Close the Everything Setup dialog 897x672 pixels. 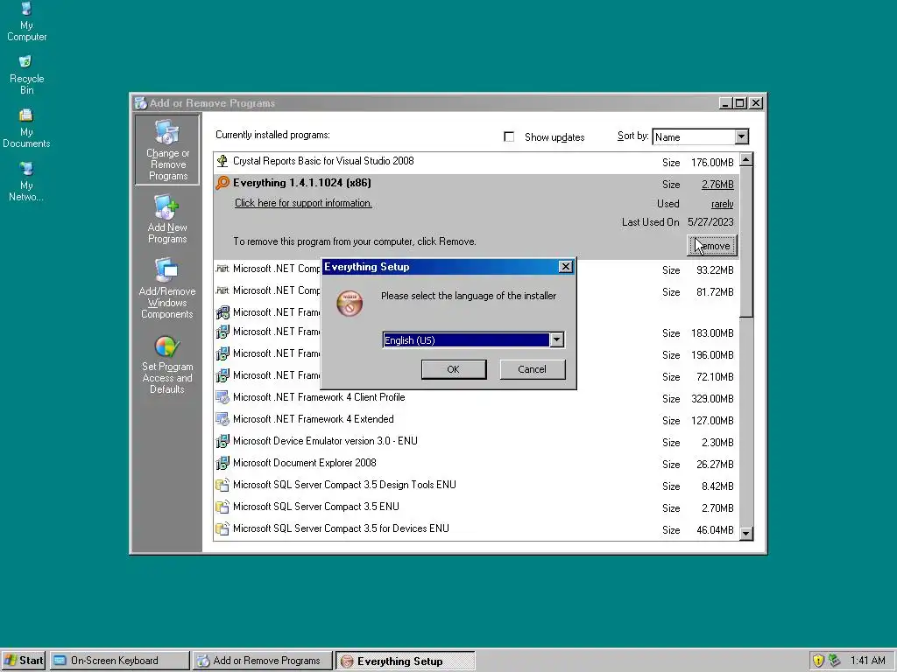pyautogui.click(x=565, y=267)
